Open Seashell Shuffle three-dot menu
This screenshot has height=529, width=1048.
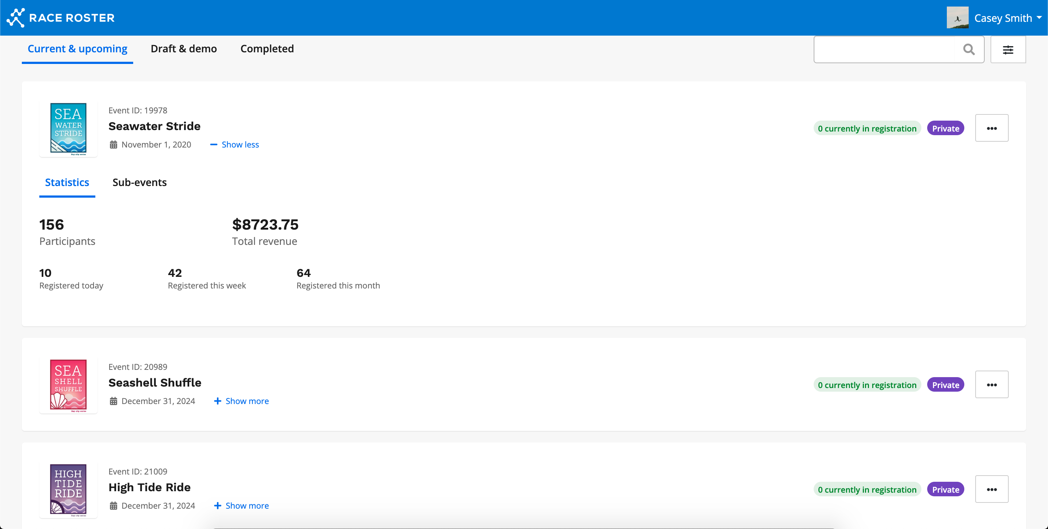992,385
